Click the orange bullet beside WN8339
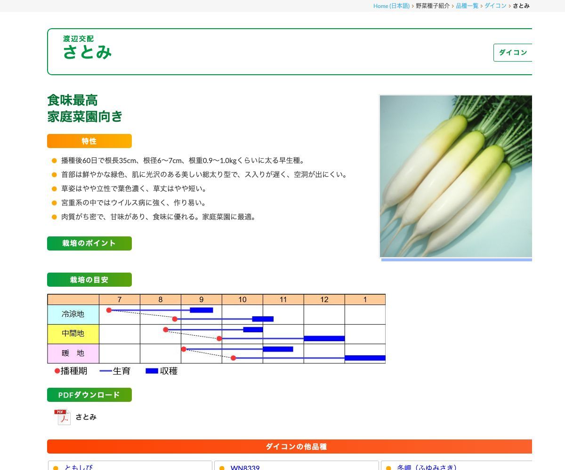 [x=222, y=468]
